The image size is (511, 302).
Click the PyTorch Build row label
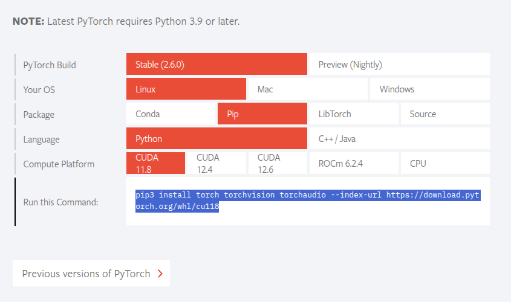click(50, 65)
